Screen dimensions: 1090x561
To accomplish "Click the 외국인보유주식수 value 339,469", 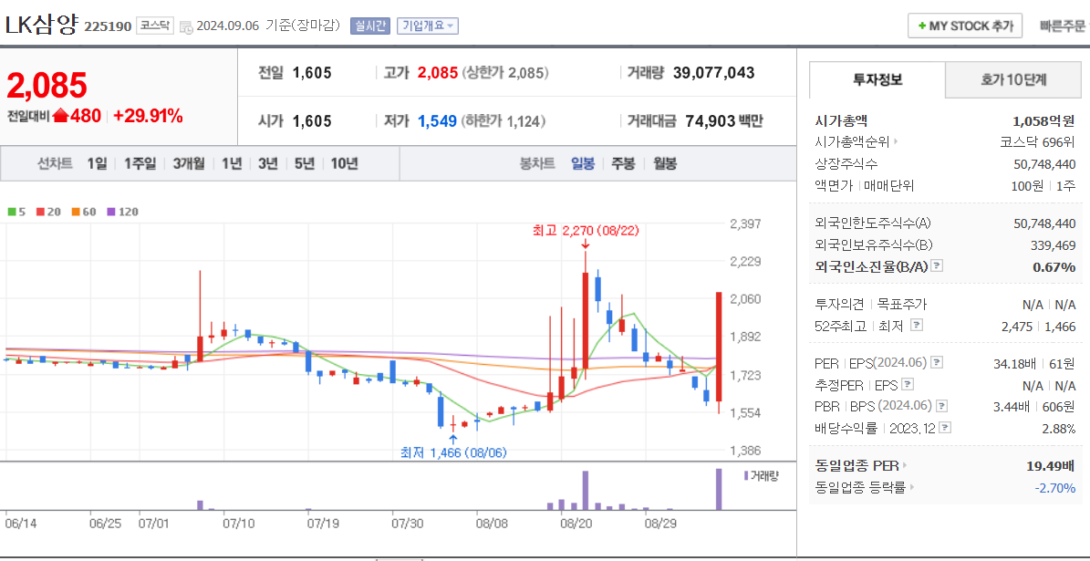I will (1054, 244).
